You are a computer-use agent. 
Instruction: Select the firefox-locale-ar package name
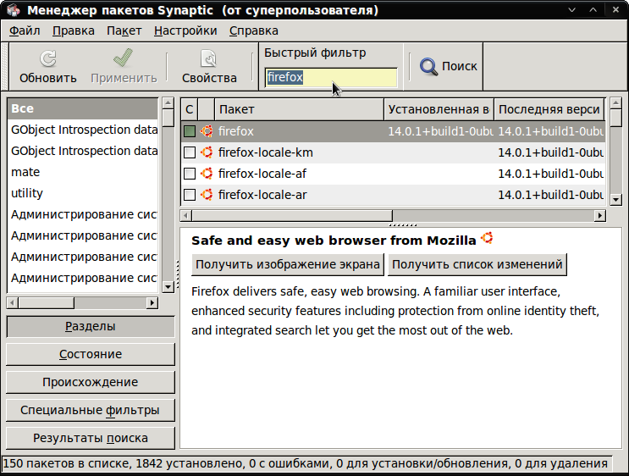(262, 195)
